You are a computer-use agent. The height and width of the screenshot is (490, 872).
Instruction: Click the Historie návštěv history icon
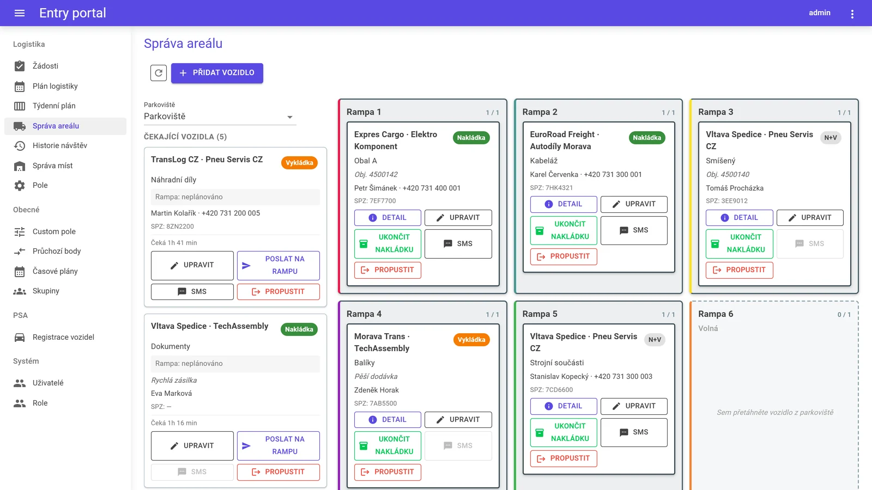point(20,145)
